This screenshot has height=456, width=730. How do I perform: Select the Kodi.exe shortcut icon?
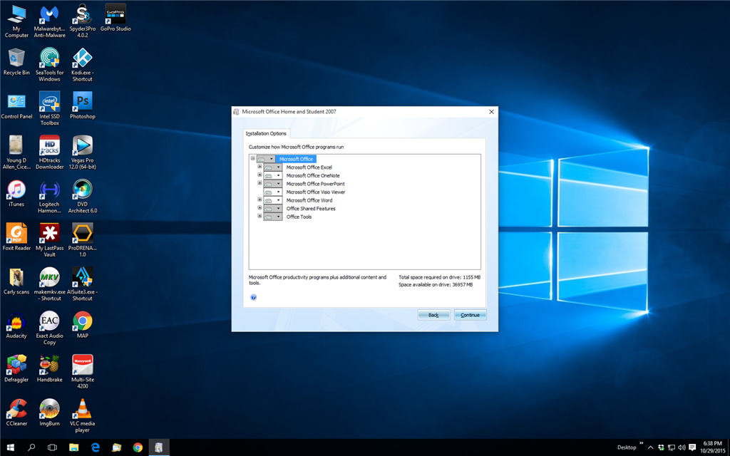pos(83,58)
